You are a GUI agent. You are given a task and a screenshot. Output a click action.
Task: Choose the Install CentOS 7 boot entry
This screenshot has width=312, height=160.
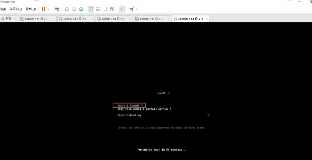click(x=130, y=106)
